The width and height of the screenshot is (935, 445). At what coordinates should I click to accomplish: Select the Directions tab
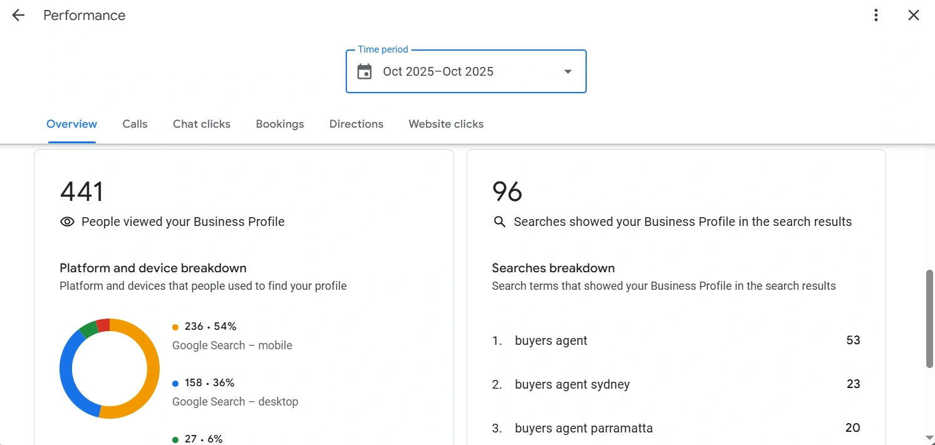click(356, 124)
